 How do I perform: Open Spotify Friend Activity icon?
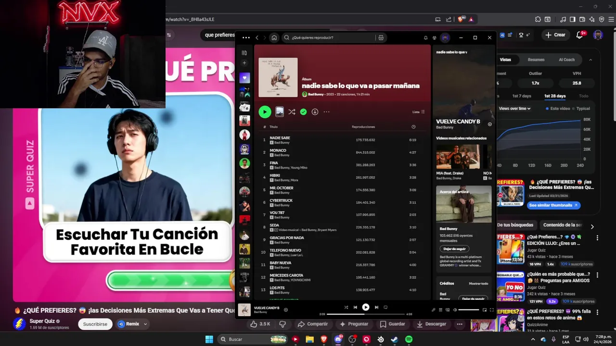pyautogui.click(x=435, y=37)
